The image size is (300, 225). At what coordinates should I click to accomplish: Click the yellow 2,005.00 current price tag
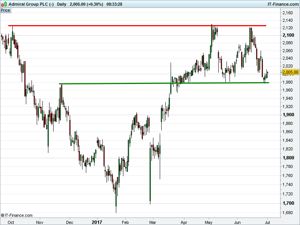[x=290, y=72]
